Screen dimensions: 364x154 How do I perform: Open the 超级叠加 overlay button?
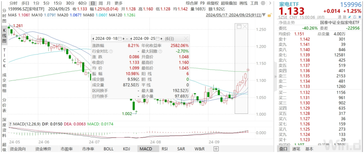[229, 3]
